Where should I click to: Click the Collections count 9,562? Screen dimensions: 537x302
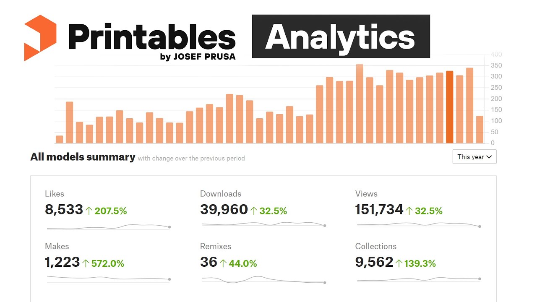coord(374,262)
